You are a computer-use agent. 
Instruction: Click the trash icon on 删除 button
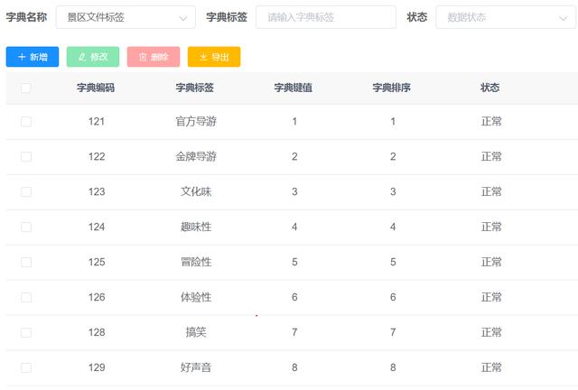pyautogui.click(x=143, y=57)
